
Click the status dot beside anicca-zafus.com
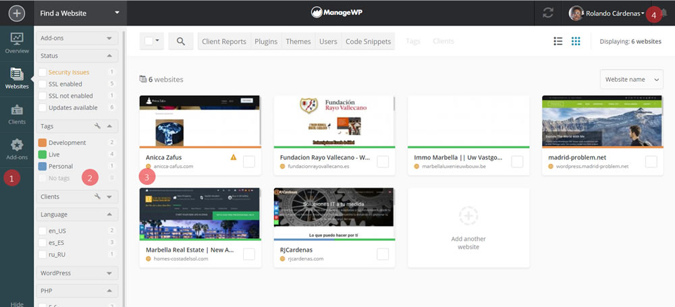tap(148, 167)
